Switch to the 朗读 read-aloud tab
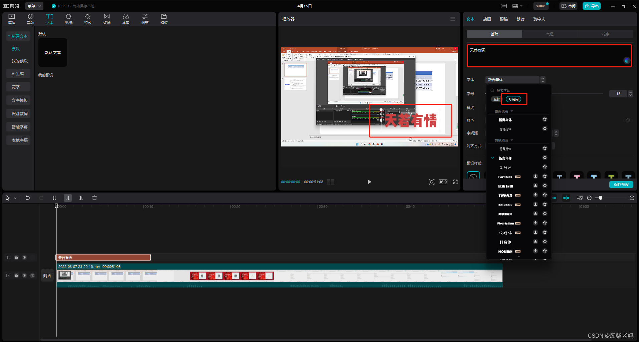 coord(520,19)
